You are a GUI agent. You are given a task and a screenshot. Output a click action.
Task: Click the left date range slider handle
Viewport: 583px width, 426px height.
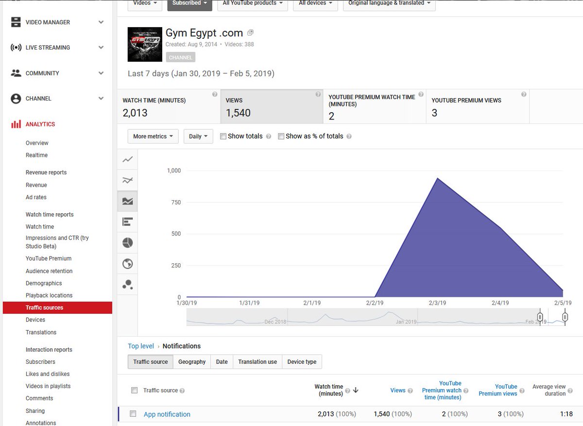[x=539, y=317]
